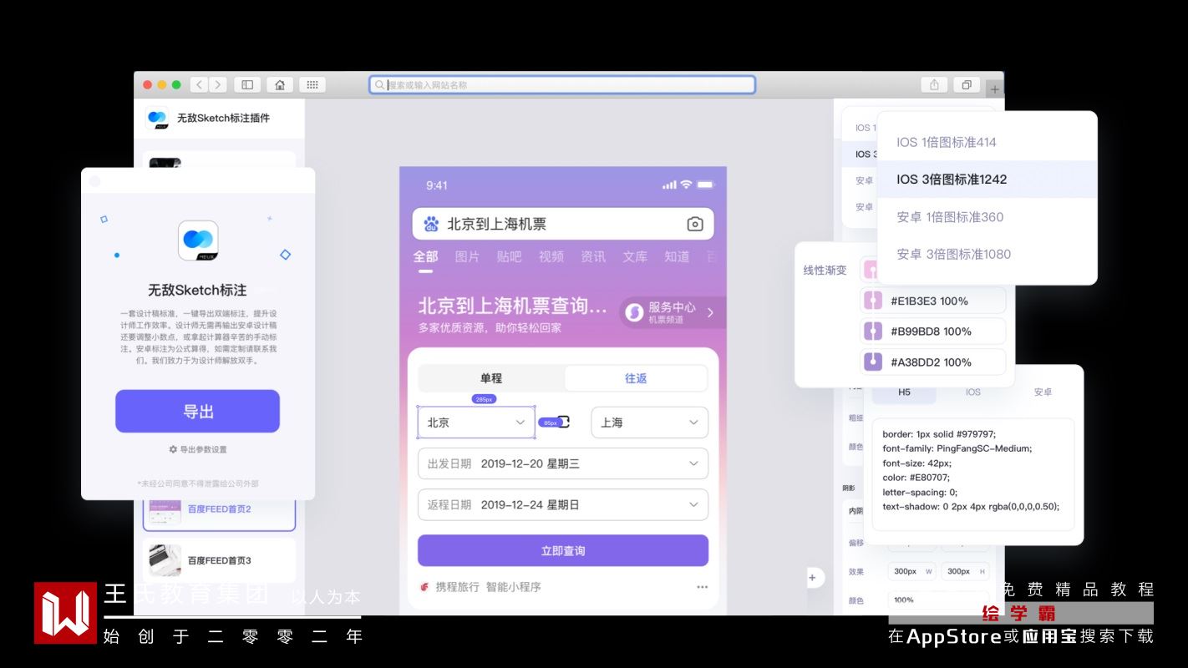The width and height of the screenshot is (1188, 668).
Task: Click the chevron arrow beside 服务中心
Action: [710, 312]
